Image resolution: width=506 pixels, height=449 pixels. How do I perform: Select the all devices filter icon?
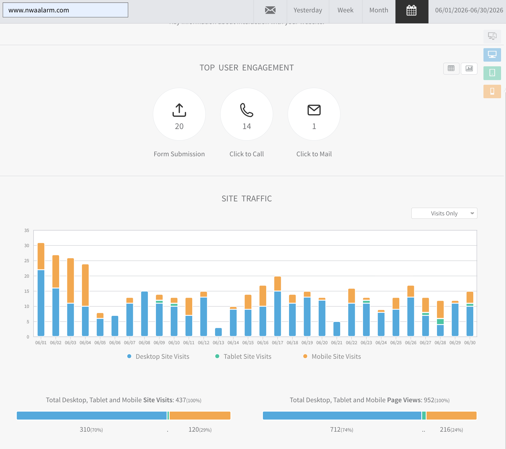click(492, 36)
